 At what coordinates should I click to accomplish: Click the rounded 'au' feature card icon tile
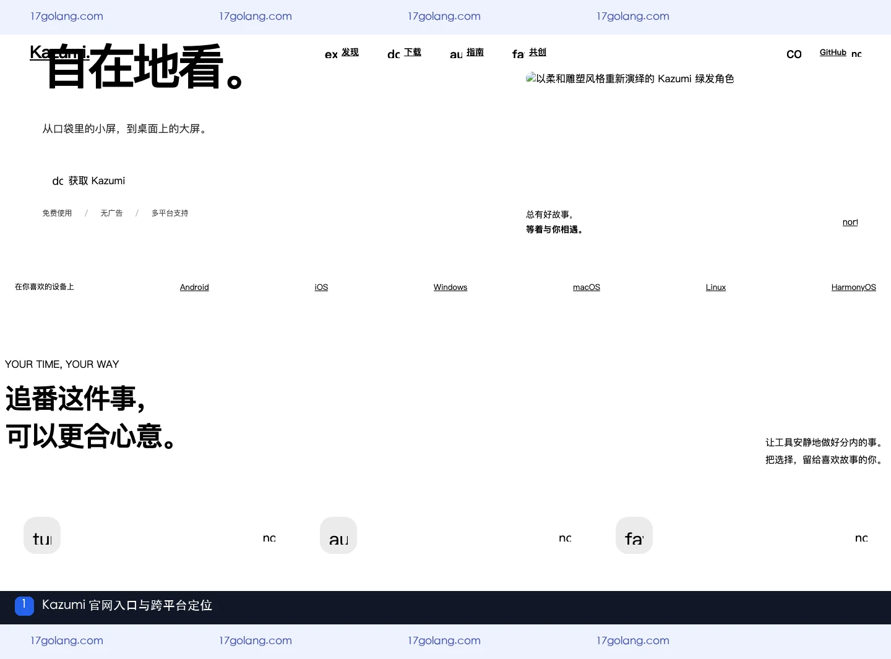click(338, 535)
